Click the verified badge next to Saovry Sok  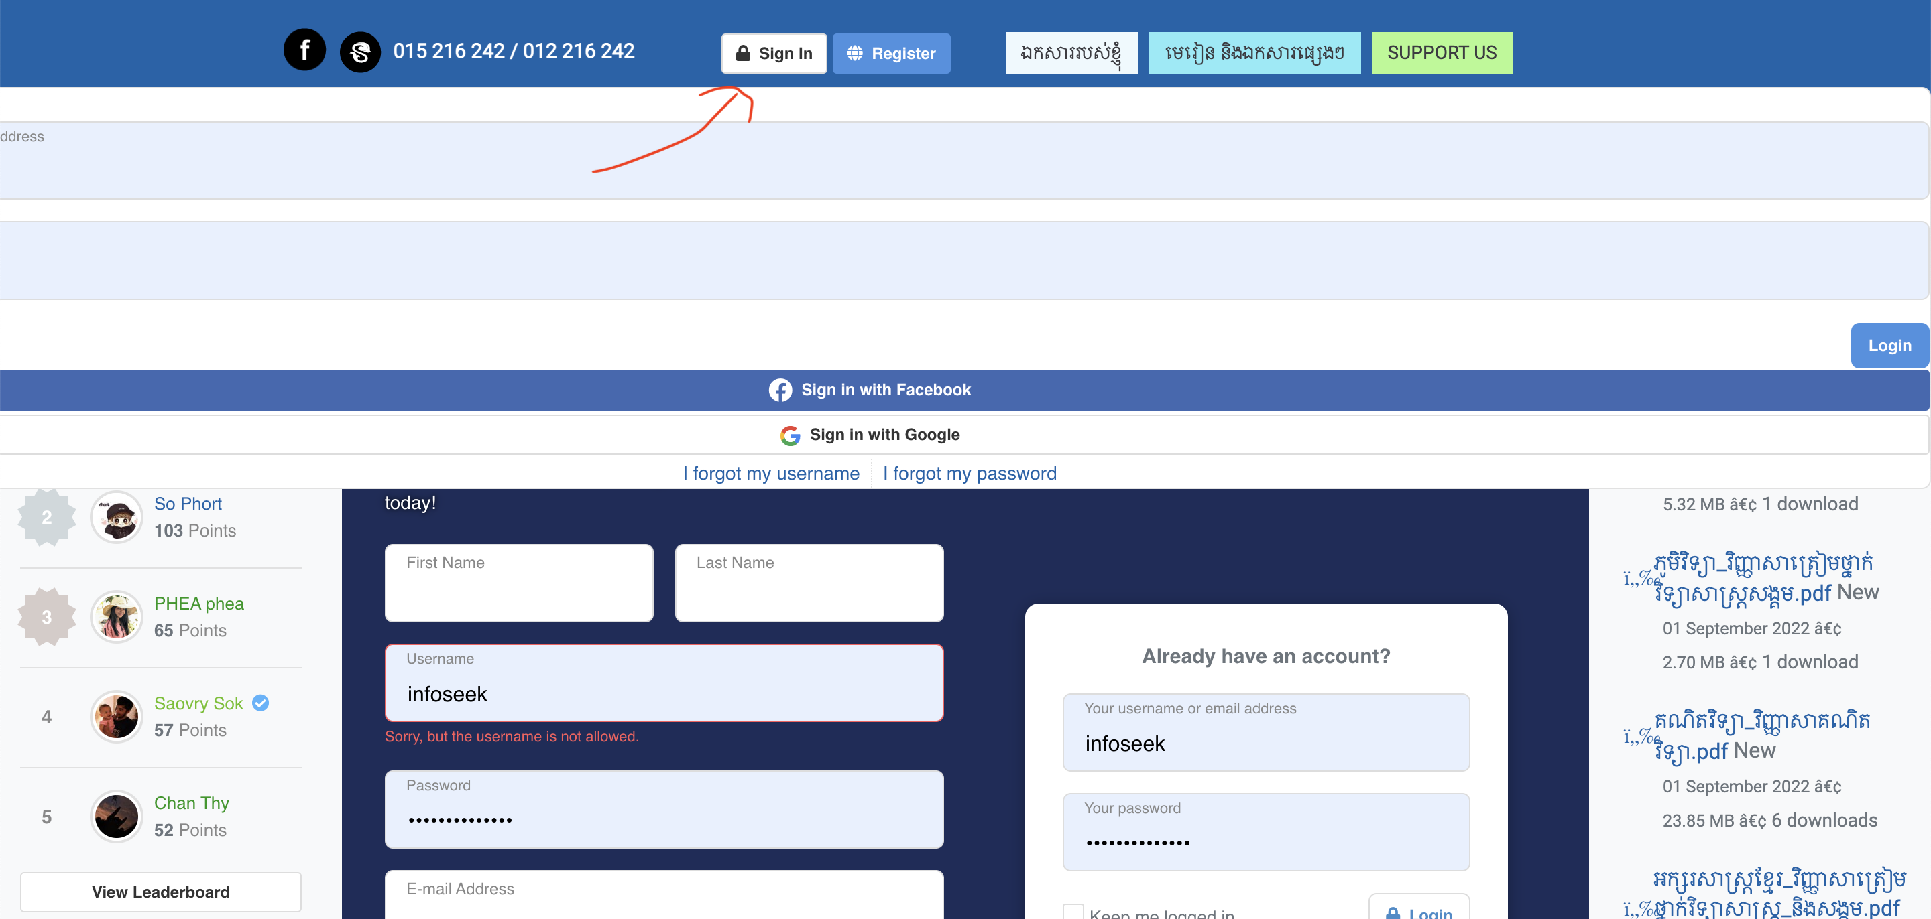click(260, 703)
